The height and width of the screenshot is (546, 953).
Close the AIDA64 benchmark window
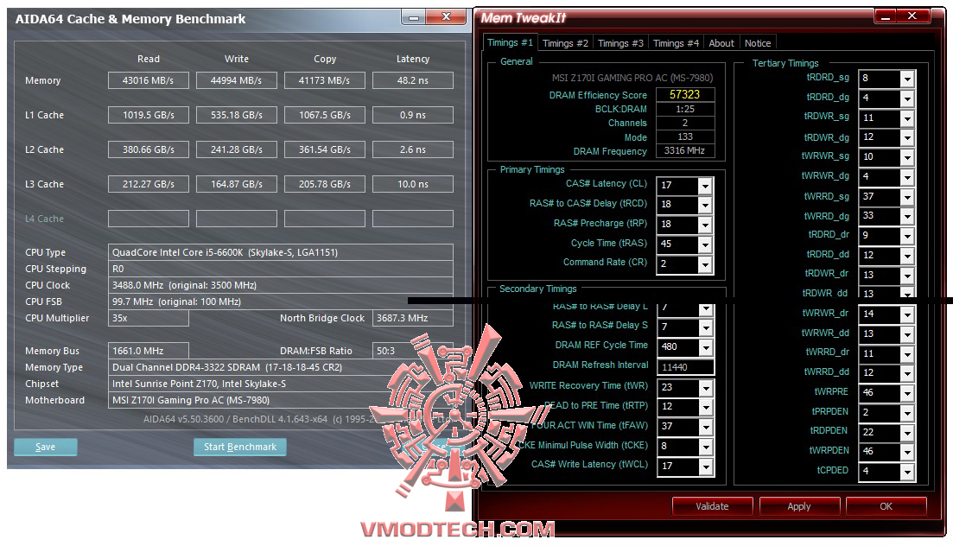[x=446, y=17]
